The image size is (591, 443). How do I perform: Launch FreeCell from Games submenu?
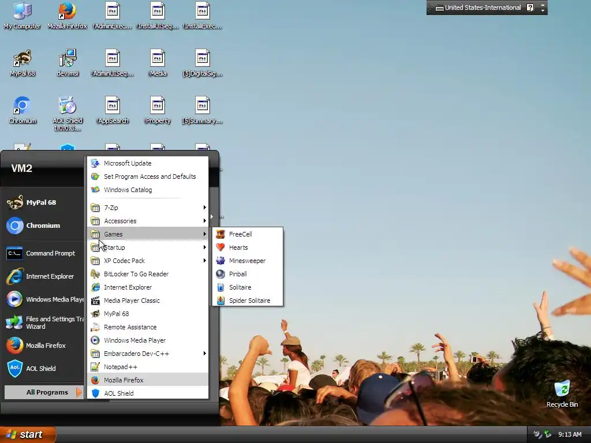pos(248,234)
